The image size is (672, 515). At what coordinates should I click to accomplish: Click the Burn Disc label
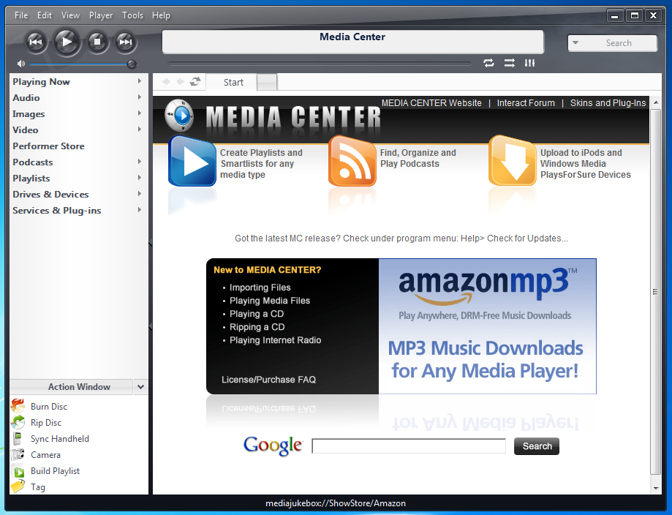(49, 406)
